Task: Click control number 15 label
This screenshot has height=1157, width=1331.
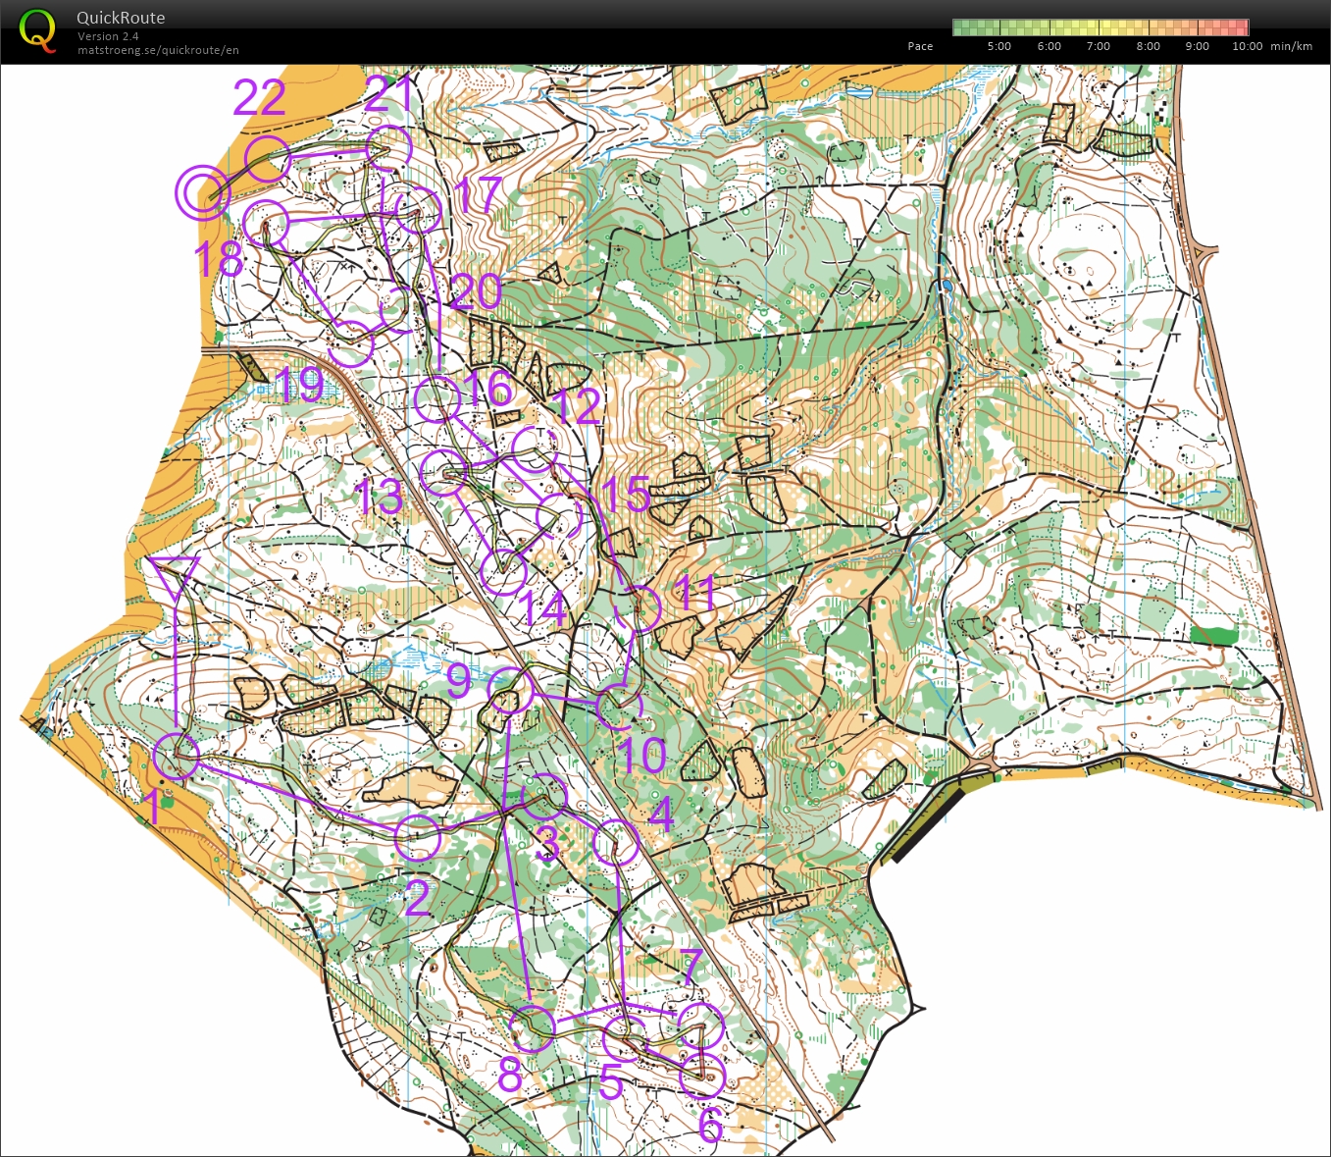Action: pyautogui.click(x=626, y=495)
